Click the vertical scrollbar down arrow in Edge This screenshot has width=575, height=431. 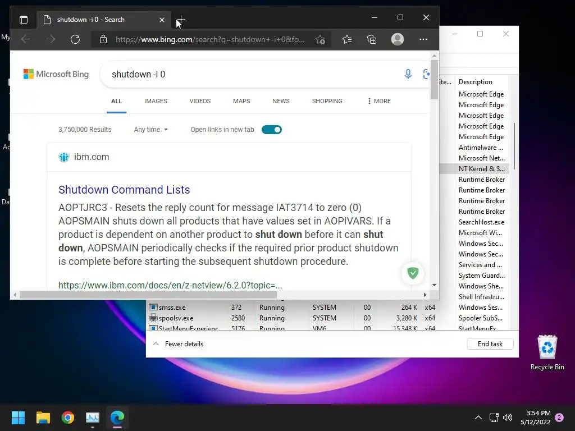434,285
